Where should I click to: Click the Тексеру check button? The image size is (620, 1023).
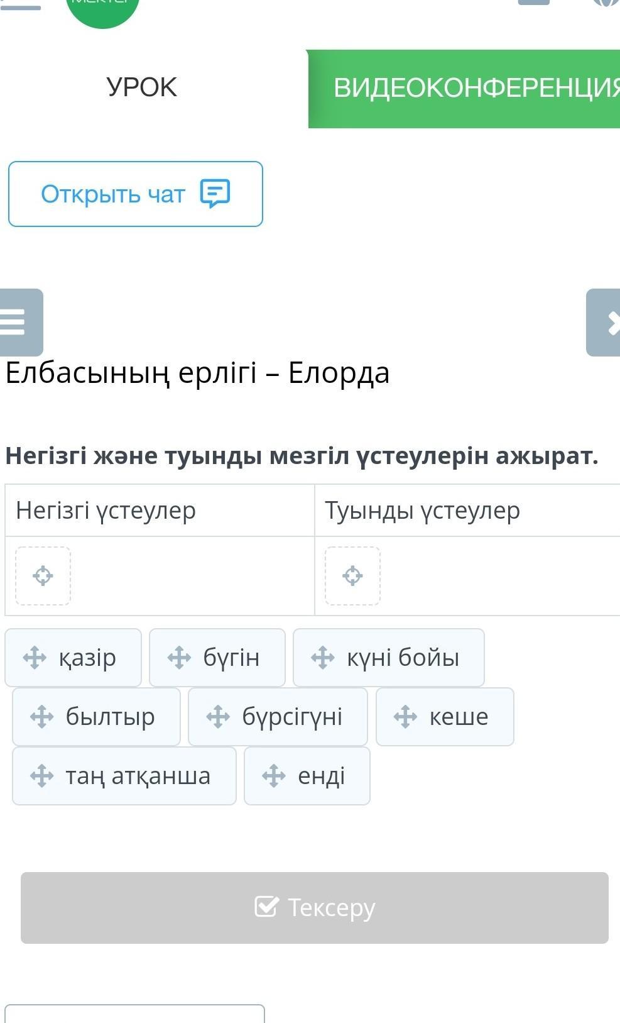pos(315,907)
